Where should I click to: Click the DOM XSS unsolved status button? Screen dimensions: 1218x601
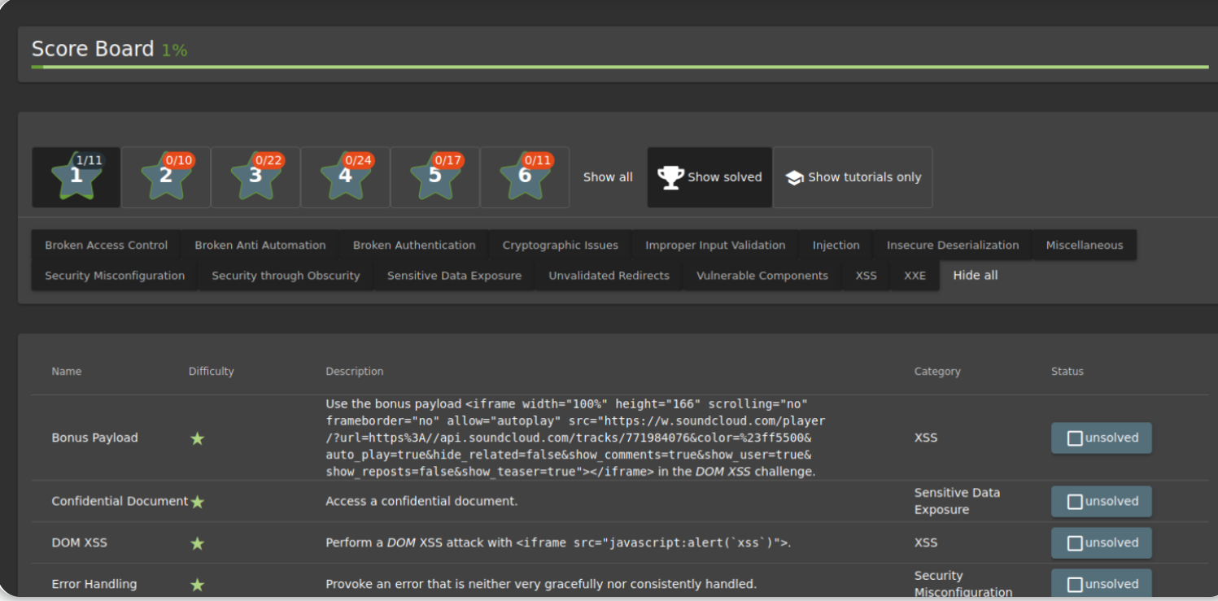coord(1102,542)
